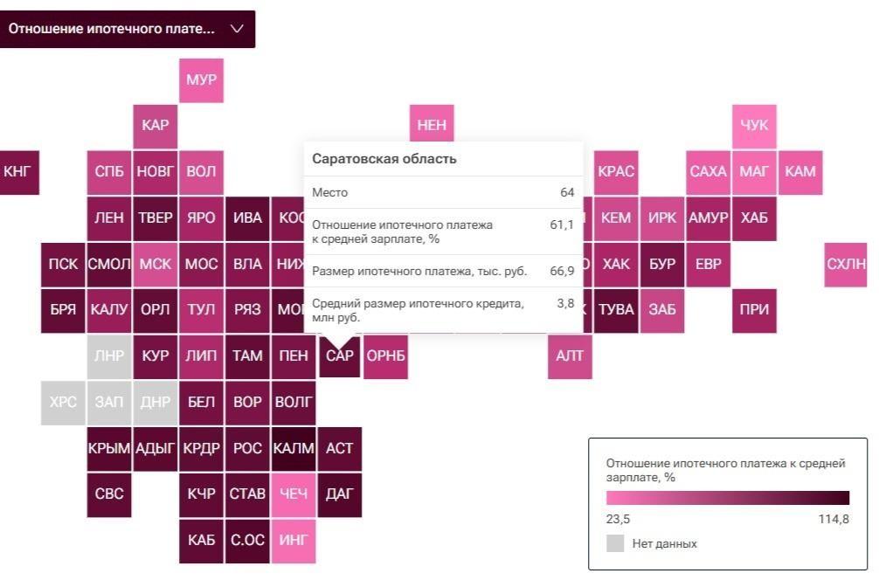Select the СПБ region tile
The image size is (879, 587).
(109, 171)
